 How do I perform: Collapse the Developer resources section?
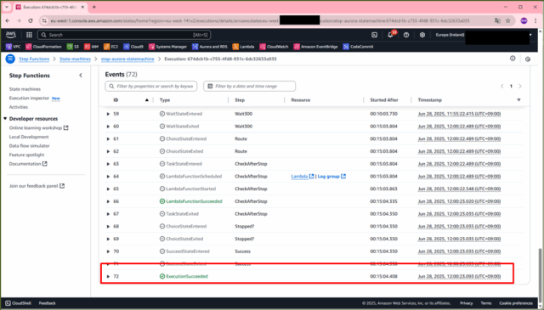(x=5, y=119)
